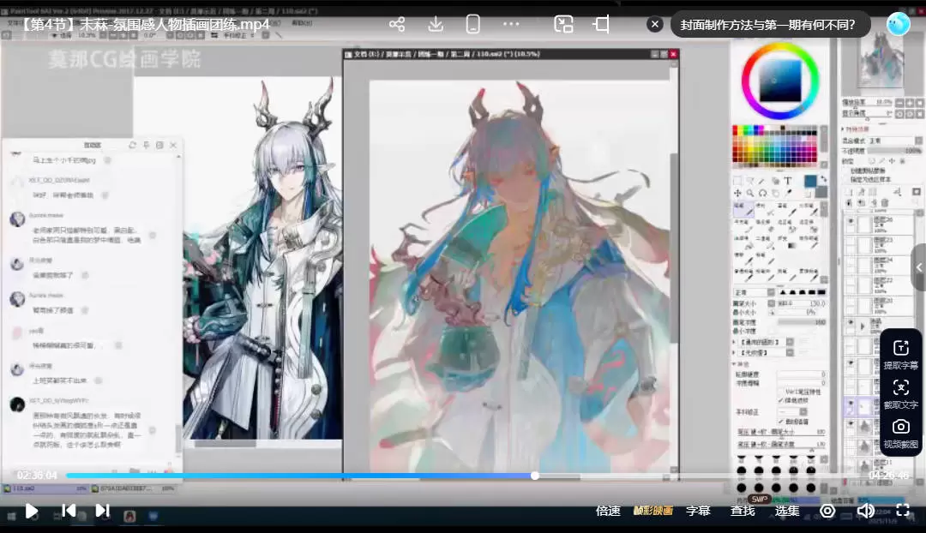The width and height of the screenshot is (926, 533).
Task: Play the video
Action: [32, 511]
